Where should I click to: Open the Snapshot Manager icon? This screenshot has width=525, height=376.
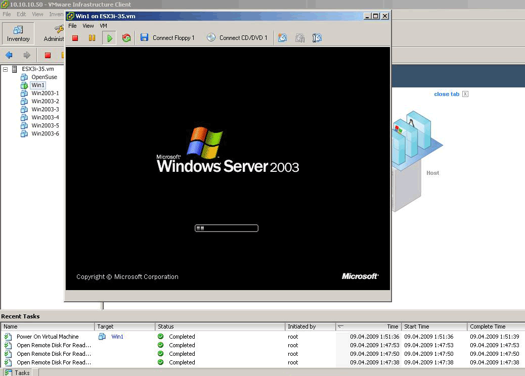317,38
